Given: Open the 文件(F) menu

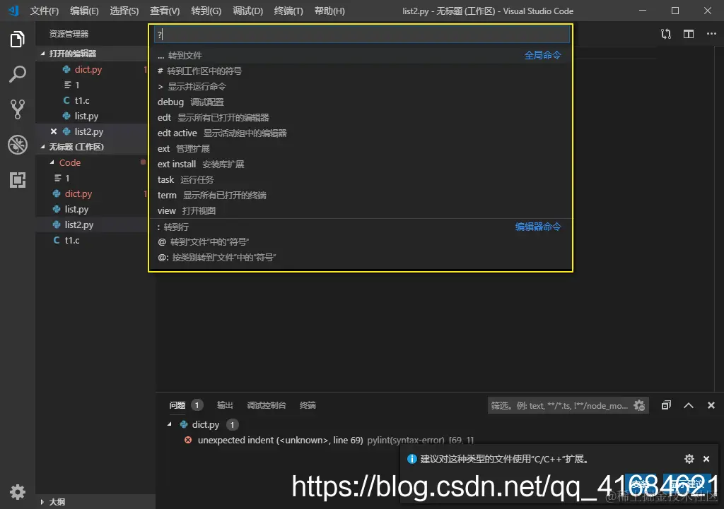Looking at the screenshot, I should coord(45,11).
